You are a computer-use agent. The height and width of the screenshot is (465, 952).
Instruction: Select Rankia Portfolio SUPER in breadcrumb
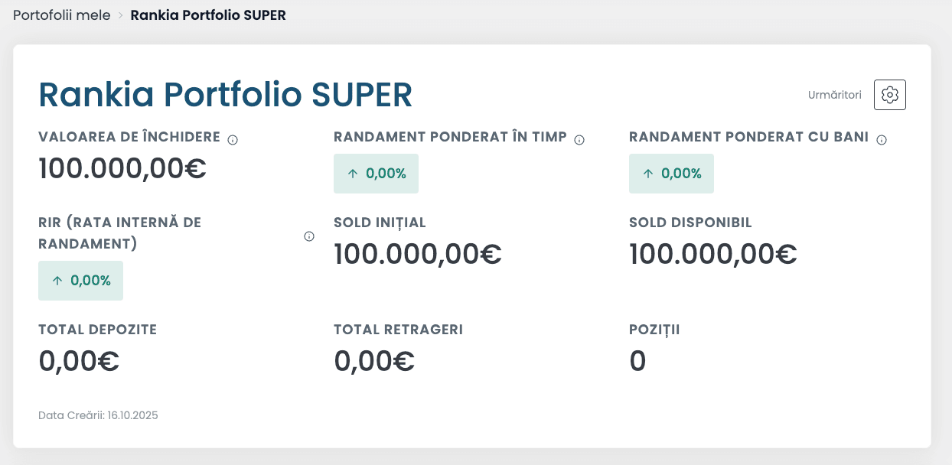207,15
